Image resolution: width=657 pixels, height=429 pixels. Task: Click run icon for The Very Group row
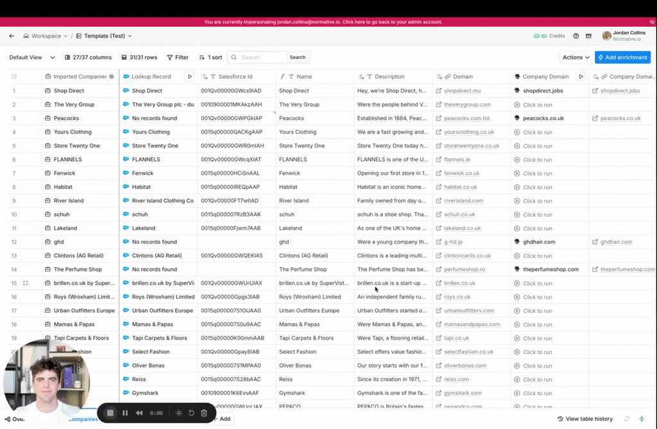516,105
